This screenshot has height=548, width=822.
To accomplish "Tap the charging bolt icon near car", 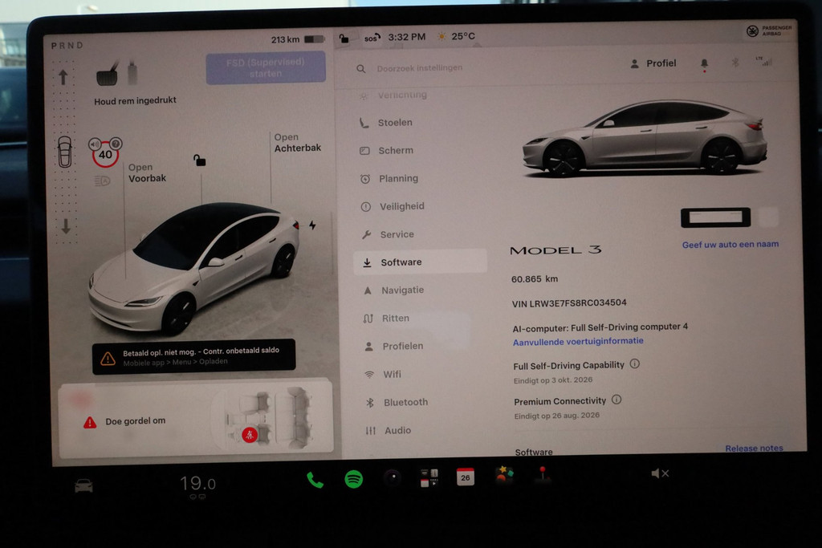I will pos(312,225).
